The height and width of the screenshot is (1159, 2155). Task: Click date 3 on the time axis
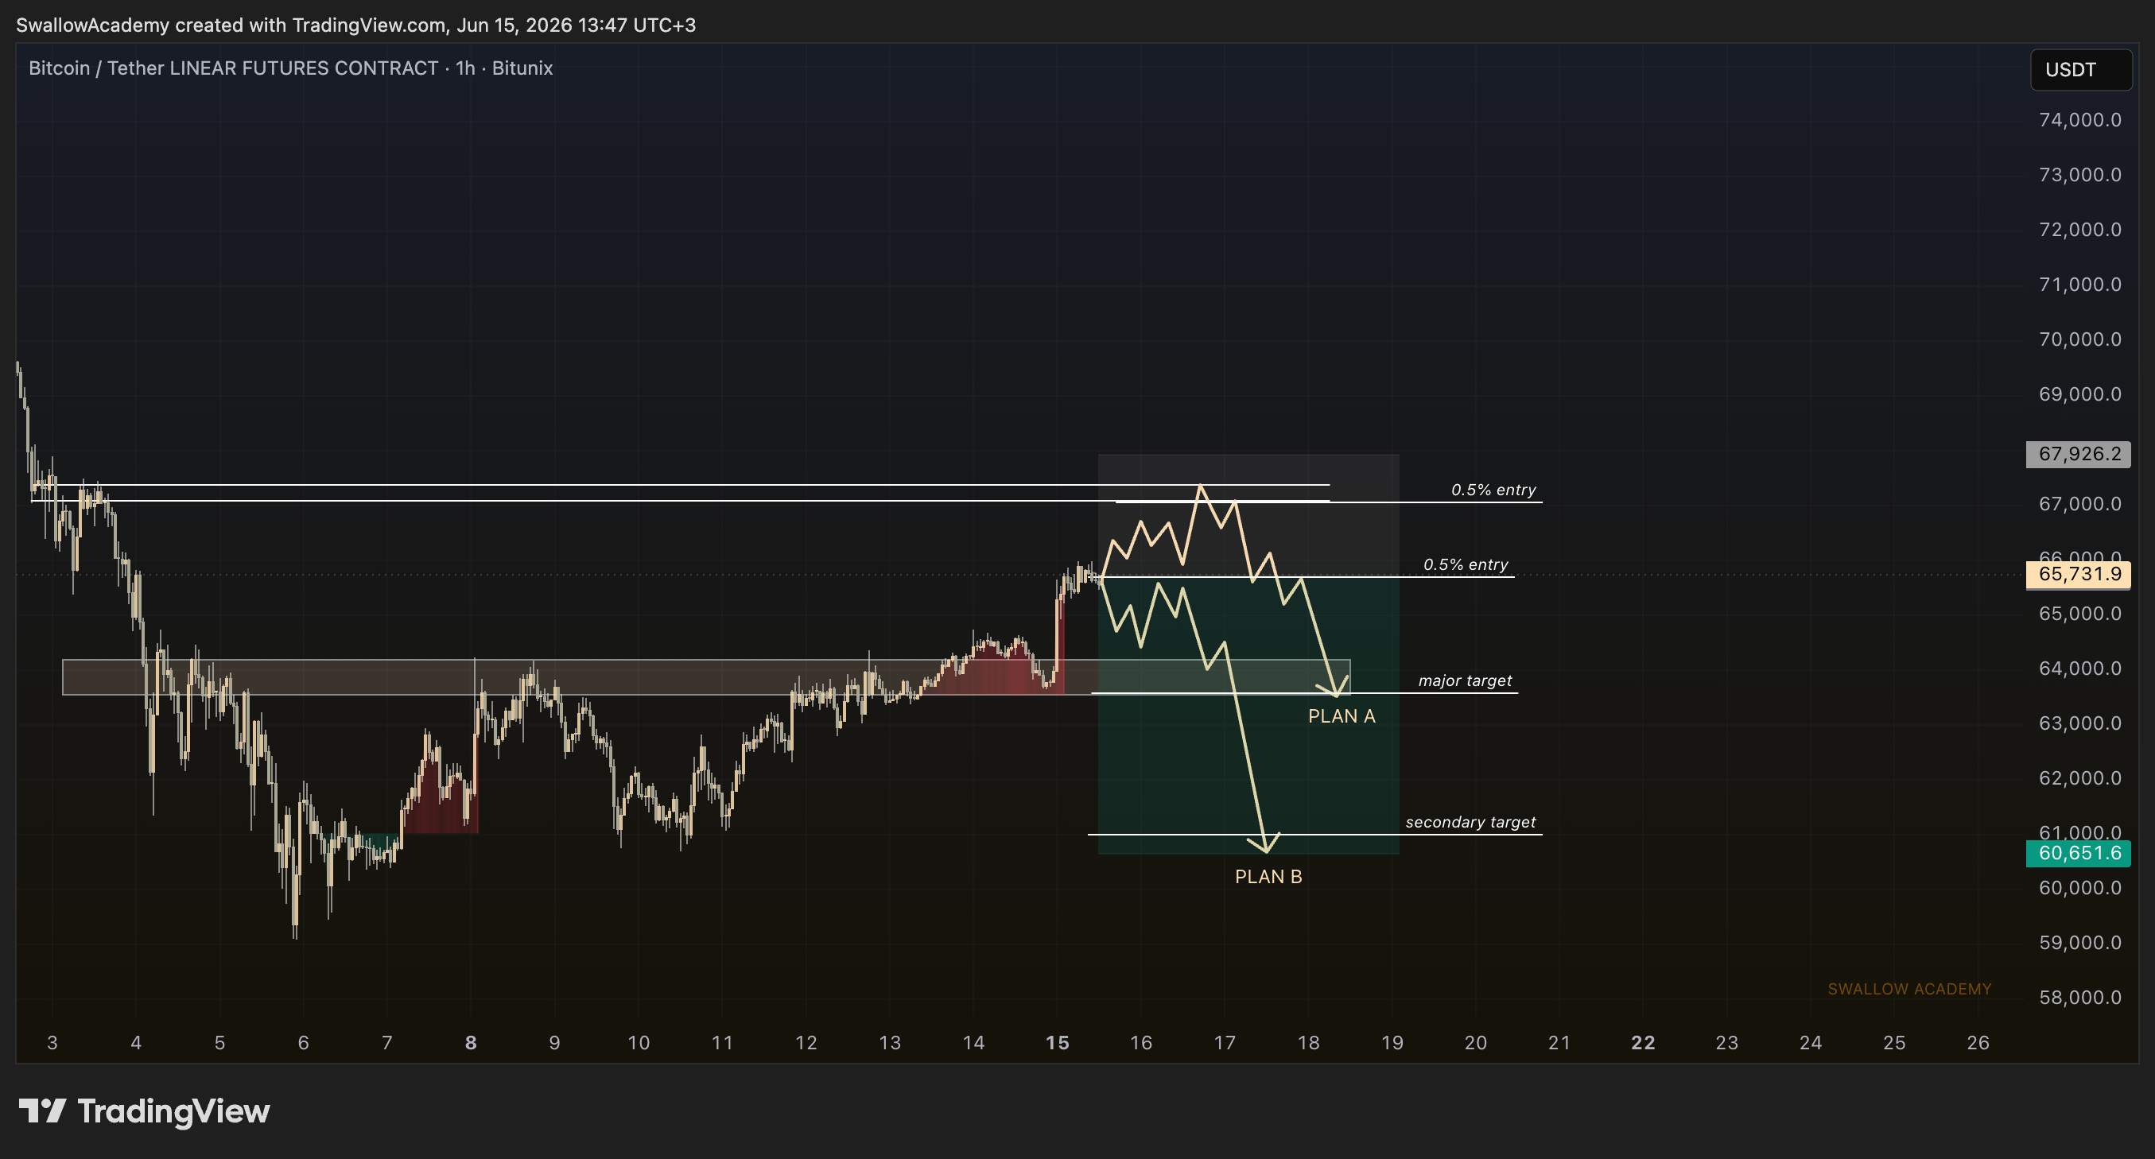(52, 1043)
